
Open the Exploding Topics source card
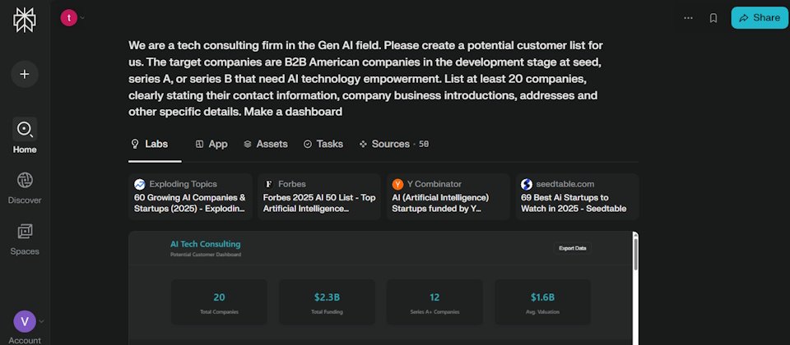coord(190,196)
